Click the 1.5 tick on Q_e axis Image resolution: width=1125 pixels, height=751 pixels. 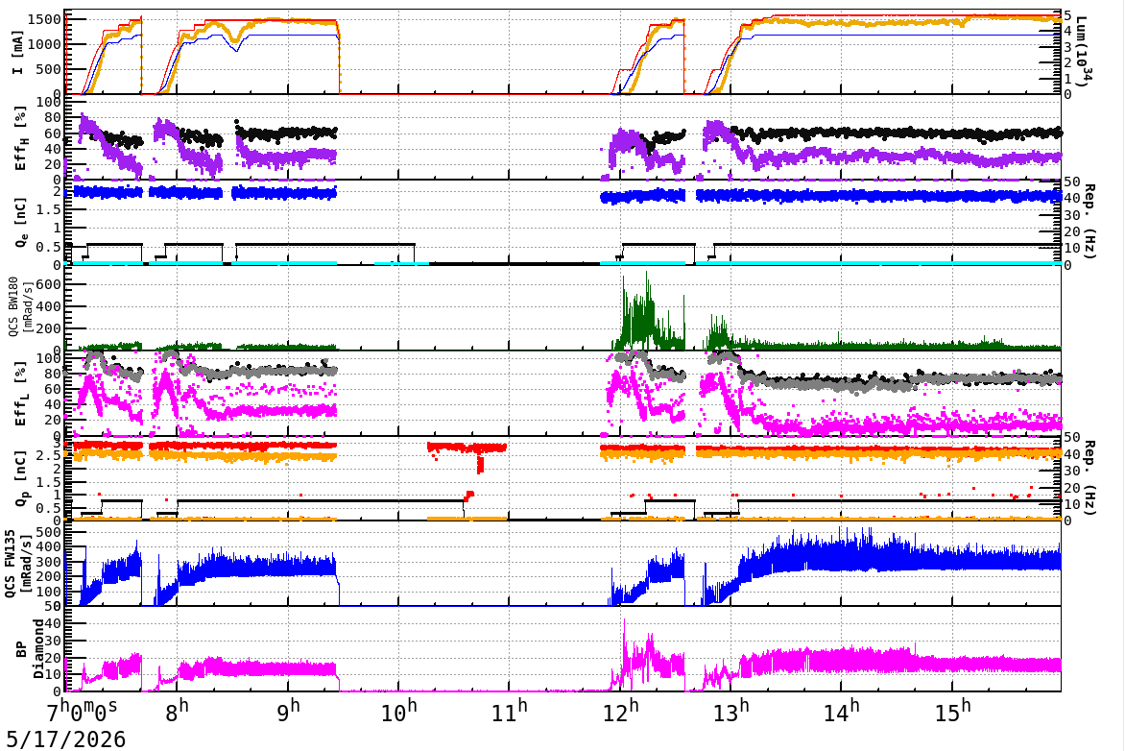point(50,209)
